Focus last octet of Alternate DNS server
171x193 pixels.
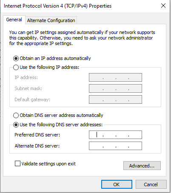(135, 146)
